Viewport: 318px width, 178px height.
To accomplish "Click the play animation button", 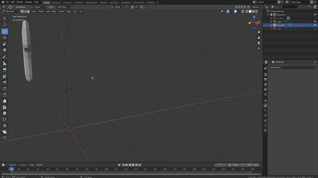I will point(133,165).
